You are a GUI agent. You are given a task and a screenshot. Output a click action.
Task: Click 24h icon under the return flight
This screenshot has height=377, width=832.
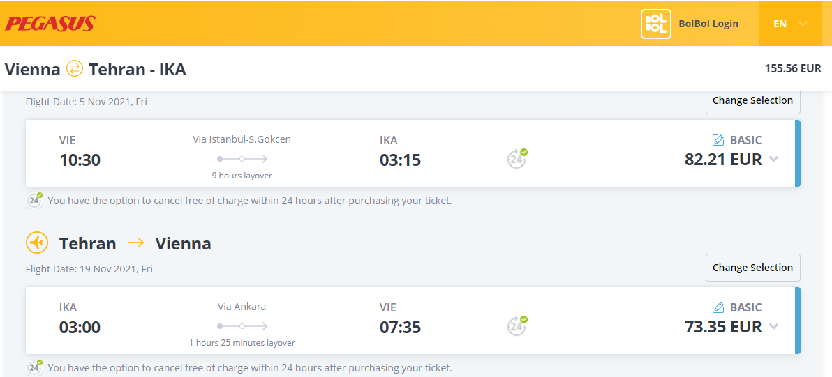34,367
